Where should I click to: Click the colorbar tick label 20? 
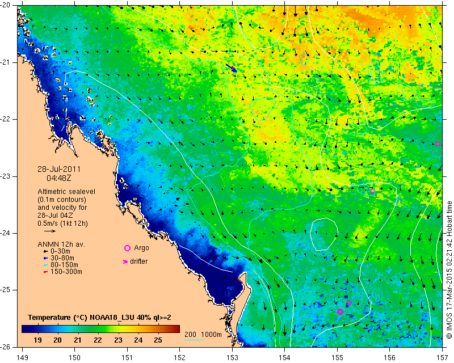[57, 340]
